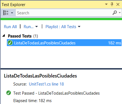Open the group-by icon dropdown arrow
This screenshot has width=122, height=104.
(x=12, y=13)
